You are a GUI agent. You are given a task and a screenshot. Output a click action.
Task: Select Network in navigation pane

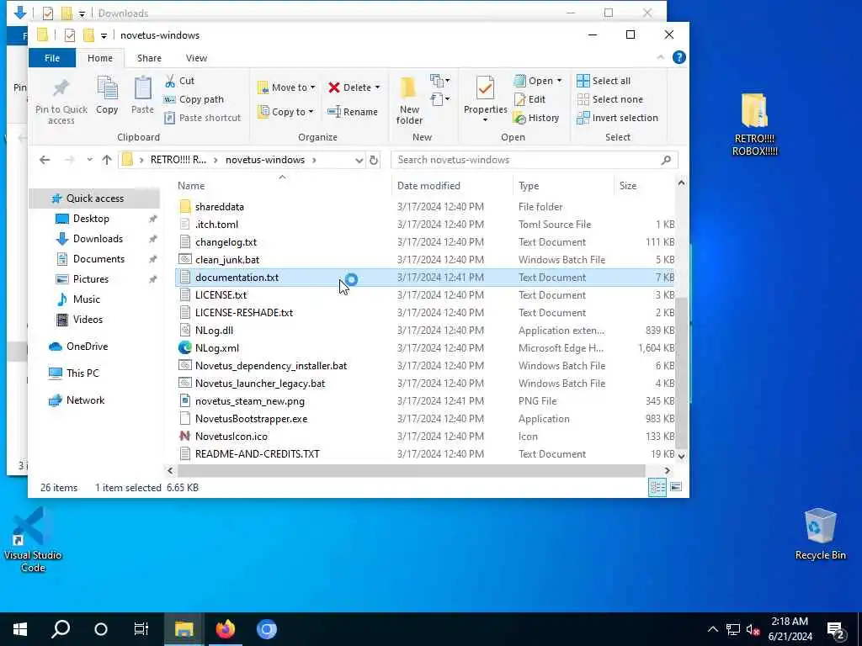(x=85, y=400)
